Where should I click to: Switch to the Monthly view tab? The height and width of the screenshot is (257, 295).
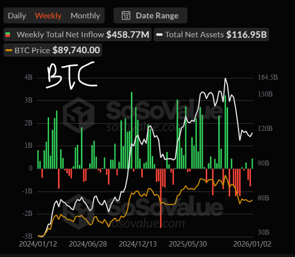85,16
